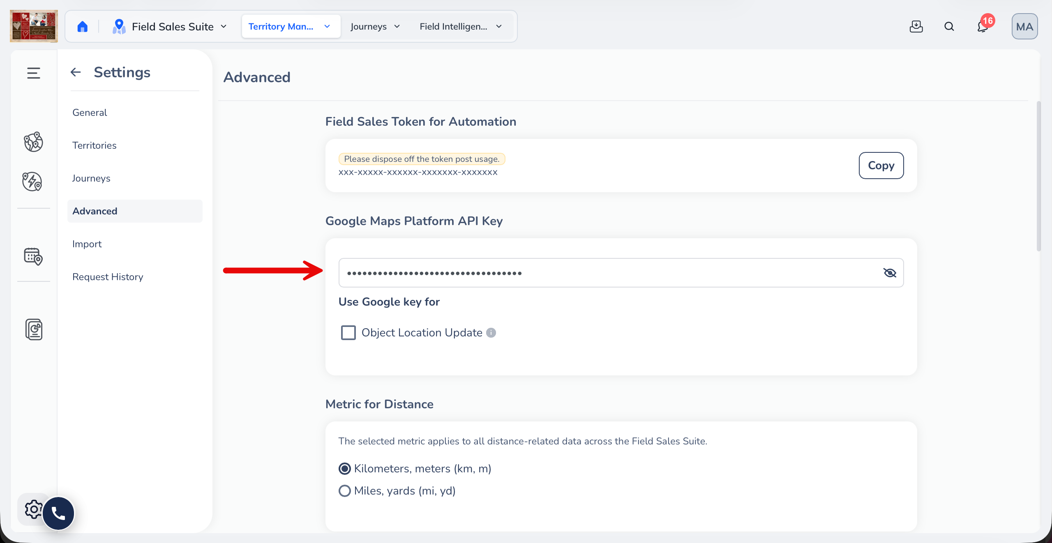Open the globe territories sidebar icon
The width and height of the screenshot is (1052, 543).
[33, 142]
